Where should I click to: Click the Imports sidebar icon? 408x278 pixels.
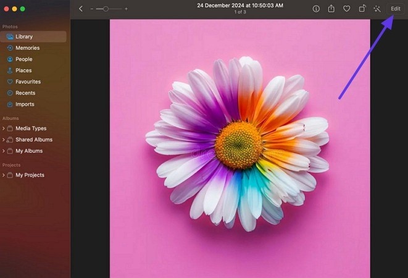(10, 104)
